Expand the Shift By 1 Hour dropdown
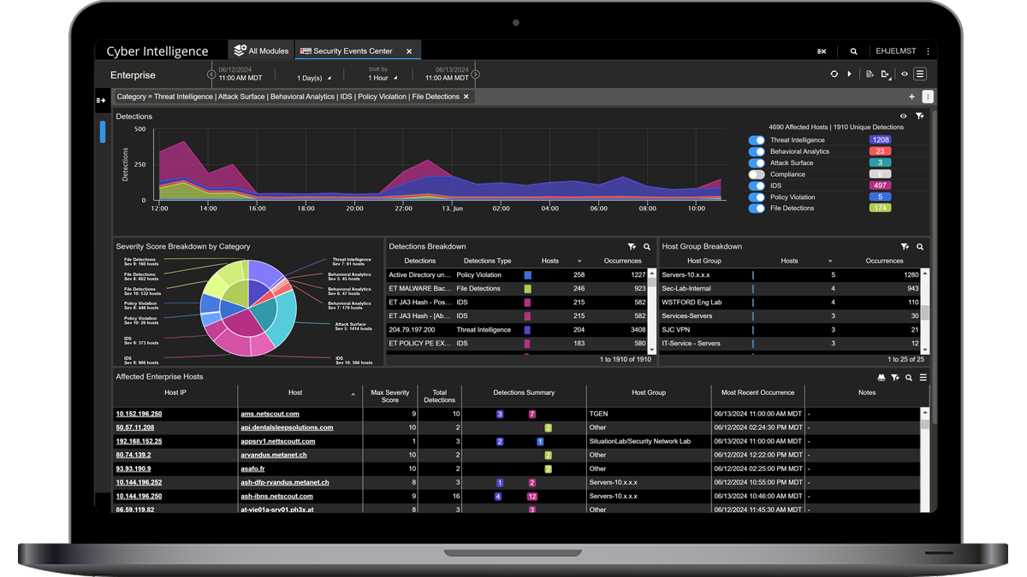1027x577 pixels. pyautogui.click(x=382, y=78)
